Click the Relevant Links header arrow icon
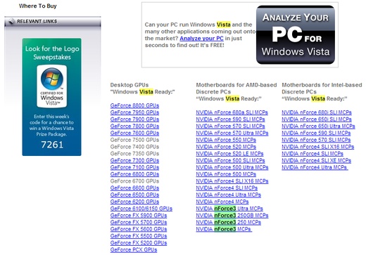Screen dimensions: 366x255 coord(11,21)
